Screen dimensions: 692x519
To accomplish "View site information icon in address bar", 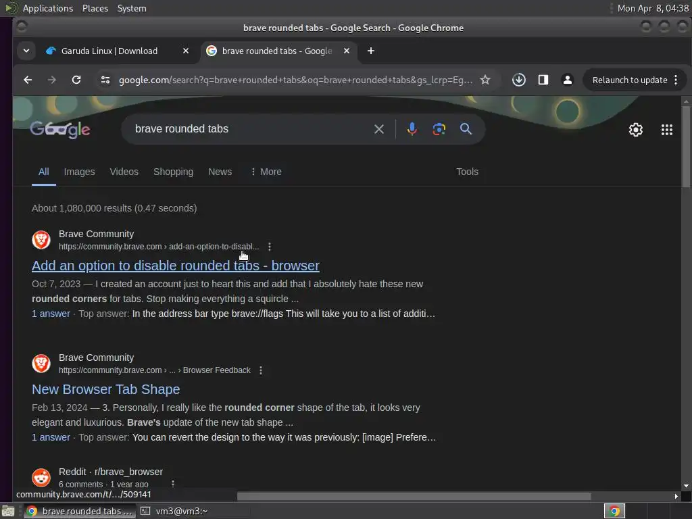I will [x=105, y=80].
